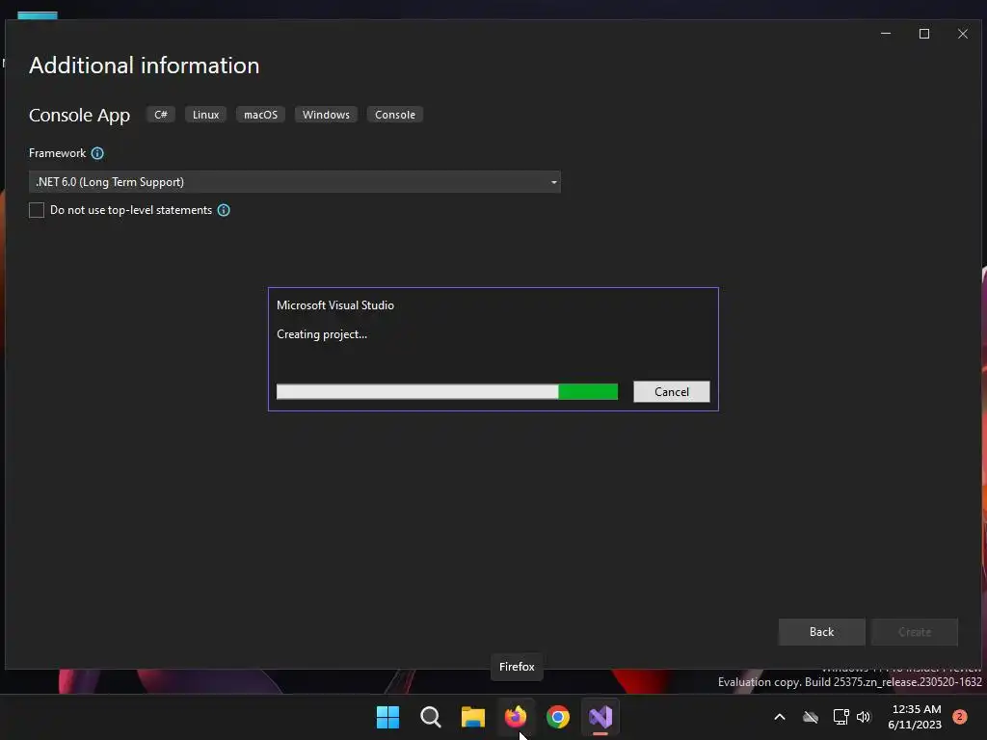Viewport: 987px width, 740px height.
Task: Close the Additional information window
Action: pyautogui.click(x=963, y=34)
